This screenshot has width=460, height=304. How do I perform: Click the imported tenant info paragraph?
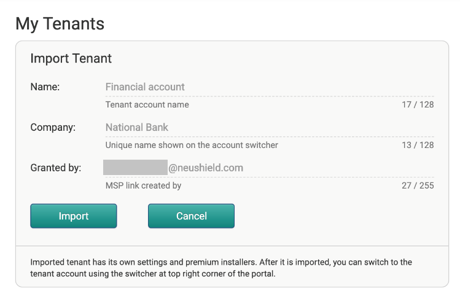(221, 268)
